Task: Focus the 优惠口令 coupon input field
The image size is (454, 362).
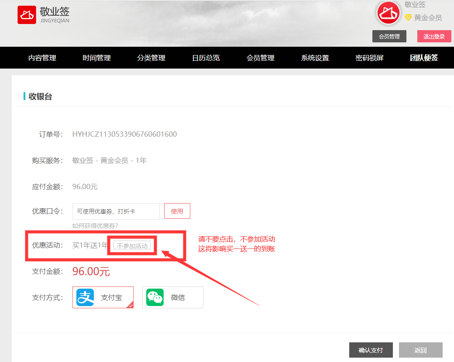Action: pos(116,211)
